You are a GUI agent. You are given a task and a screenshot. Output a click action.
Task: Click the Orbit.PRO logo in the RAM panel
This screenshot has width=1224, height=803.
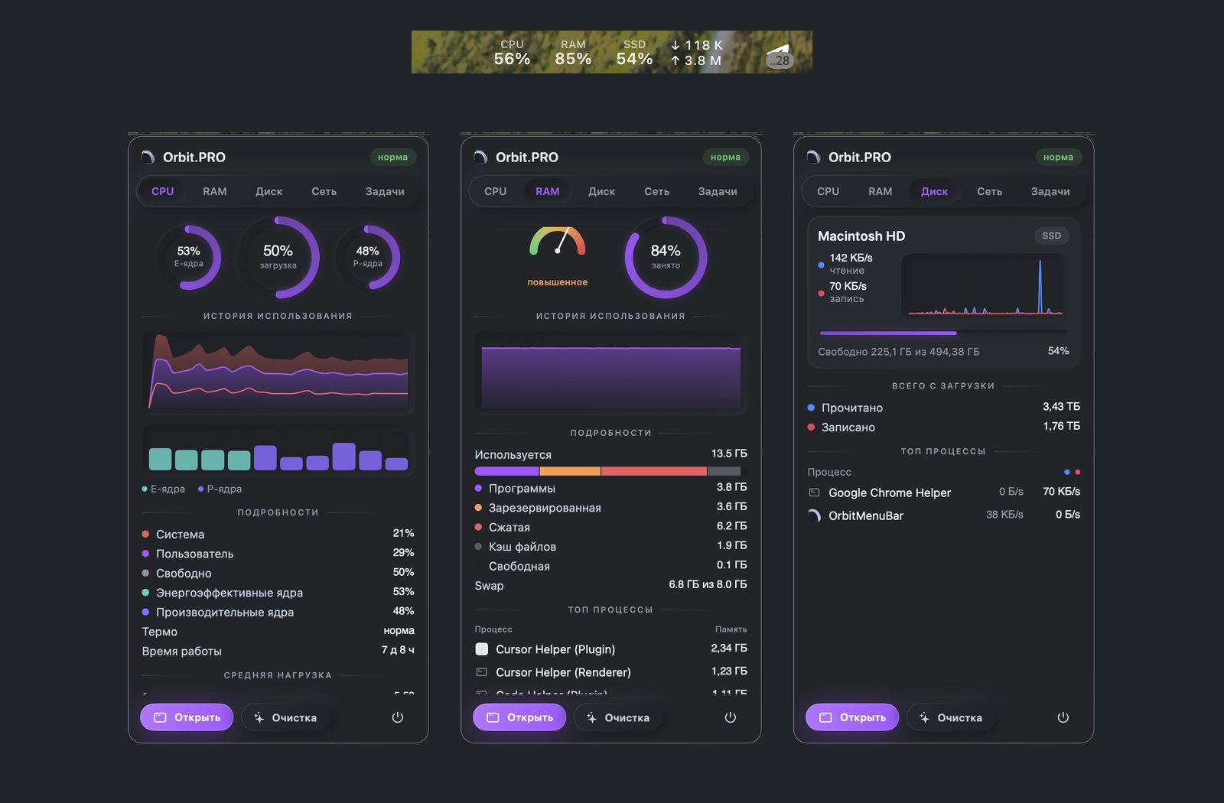coord(480,158)
